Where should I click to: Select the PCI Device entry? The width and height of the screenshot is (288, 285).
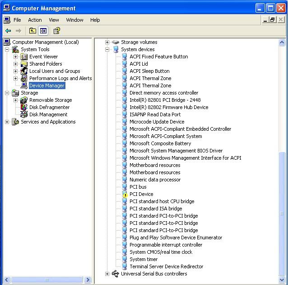pos(141,194)
